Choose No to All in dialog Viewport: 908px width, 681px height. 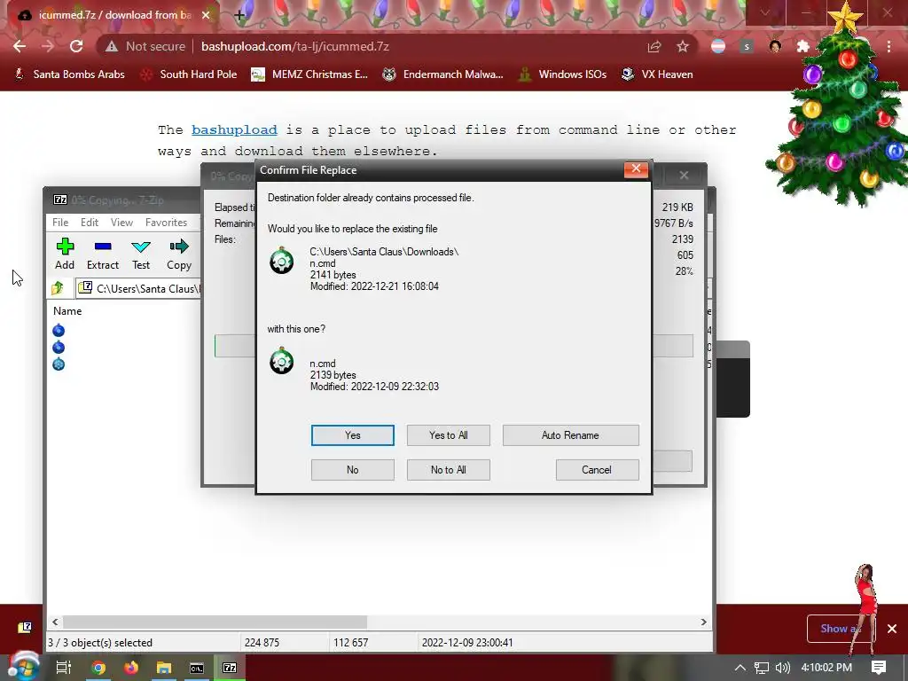tap(448, 470)
